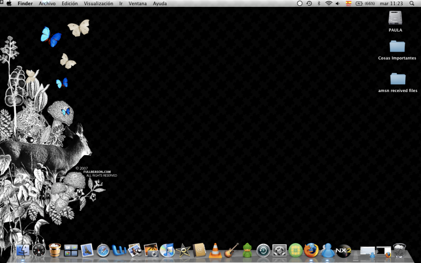Open GarageBand guitar icon in dock
The width and height of the screenshot is (421, 263).
(232, 250)
